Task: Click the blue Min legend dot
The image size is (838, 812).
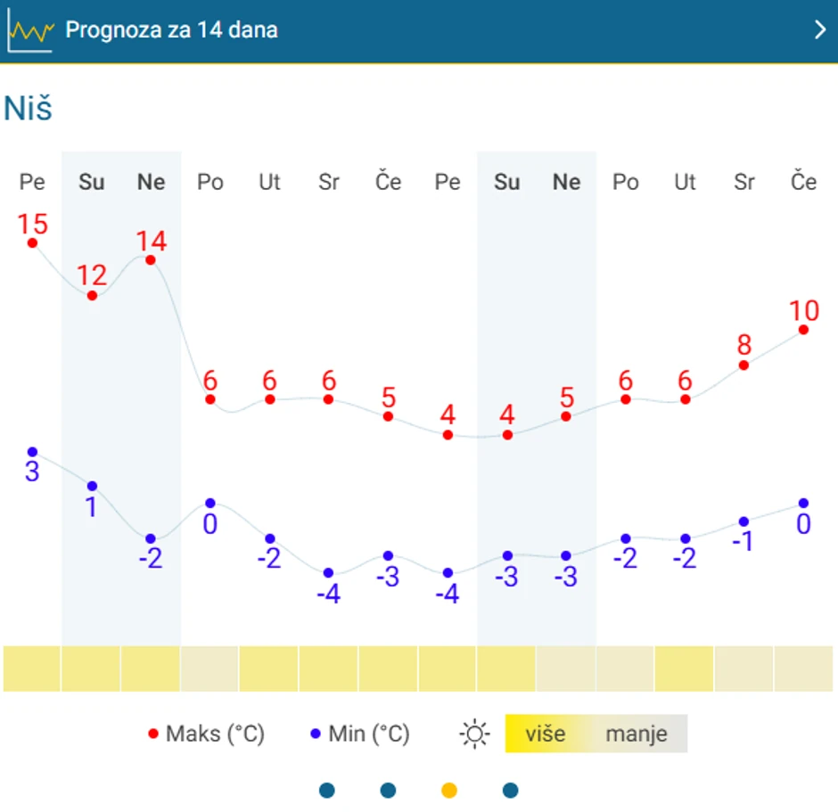Action: coord(315,734)
